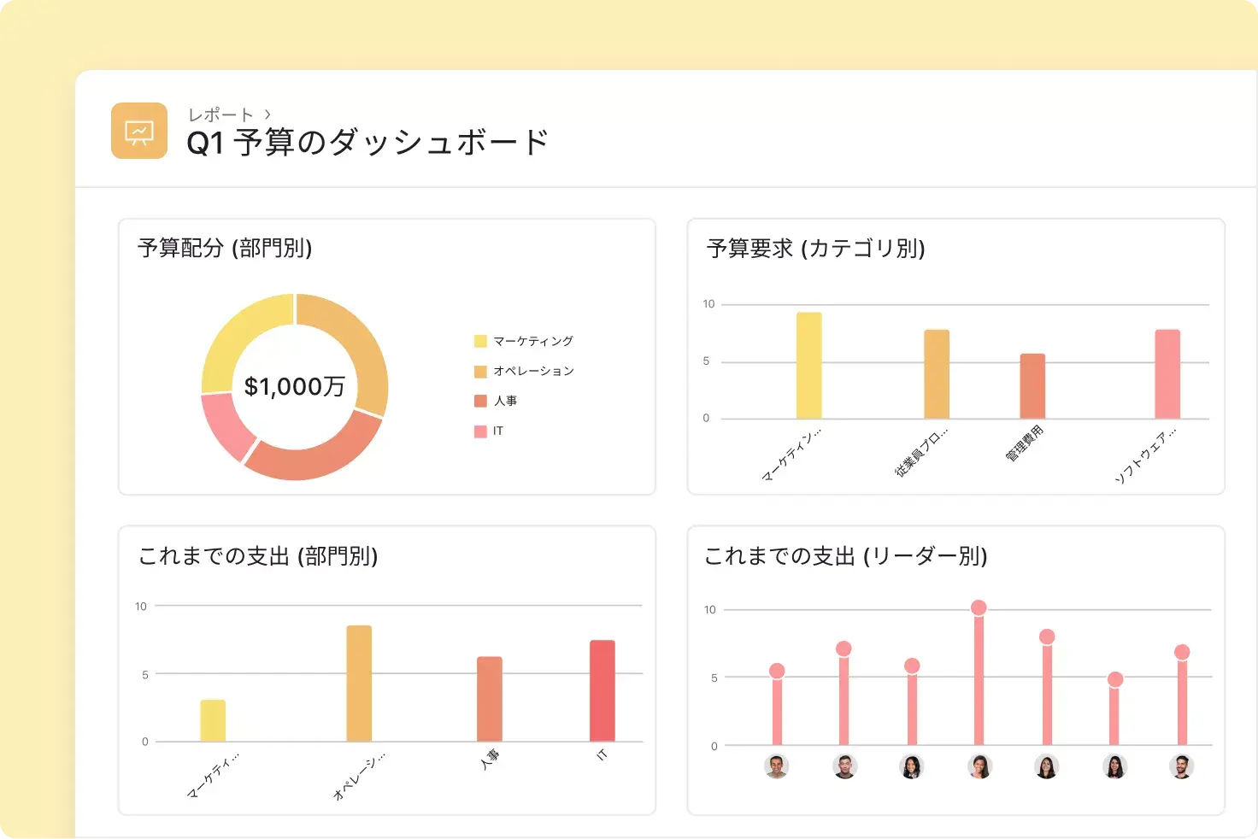Select the yellow donut segment for マーケティング
This screenshot has width=1258, height=839.
(244, 325)
